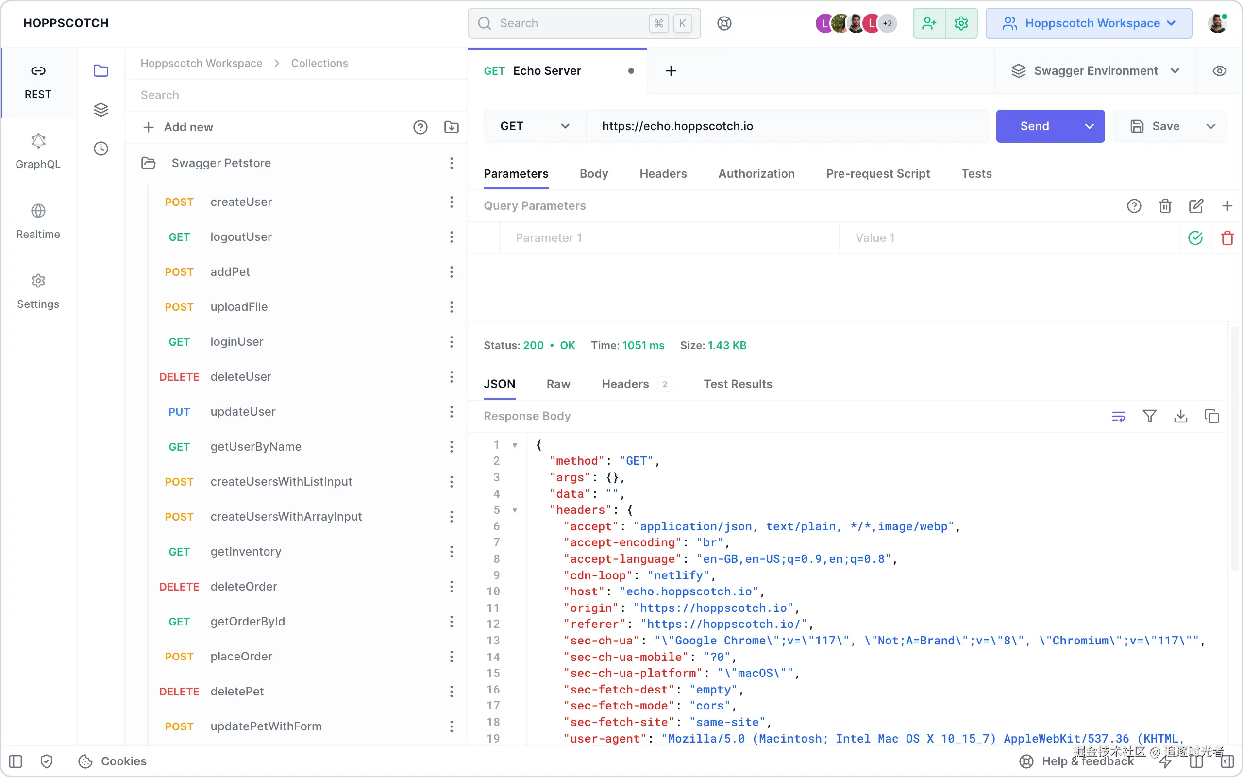1243x777 pixels.
Task: Click the filter response body icon
Action: tap(1149, 416)
